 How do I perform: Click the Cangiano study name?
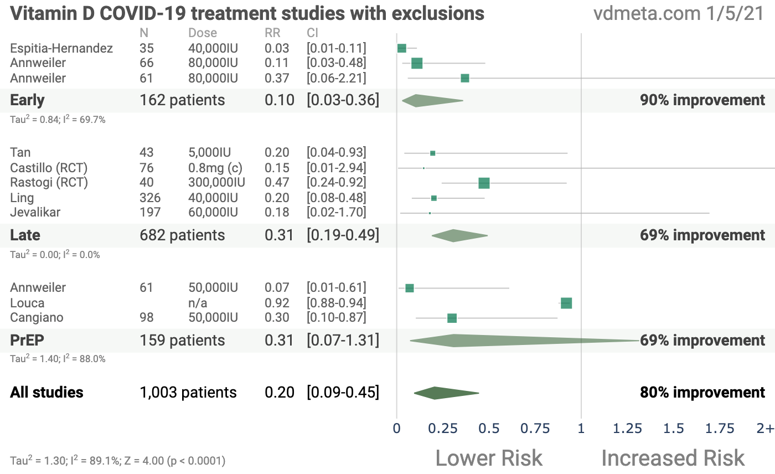(37, 317)
